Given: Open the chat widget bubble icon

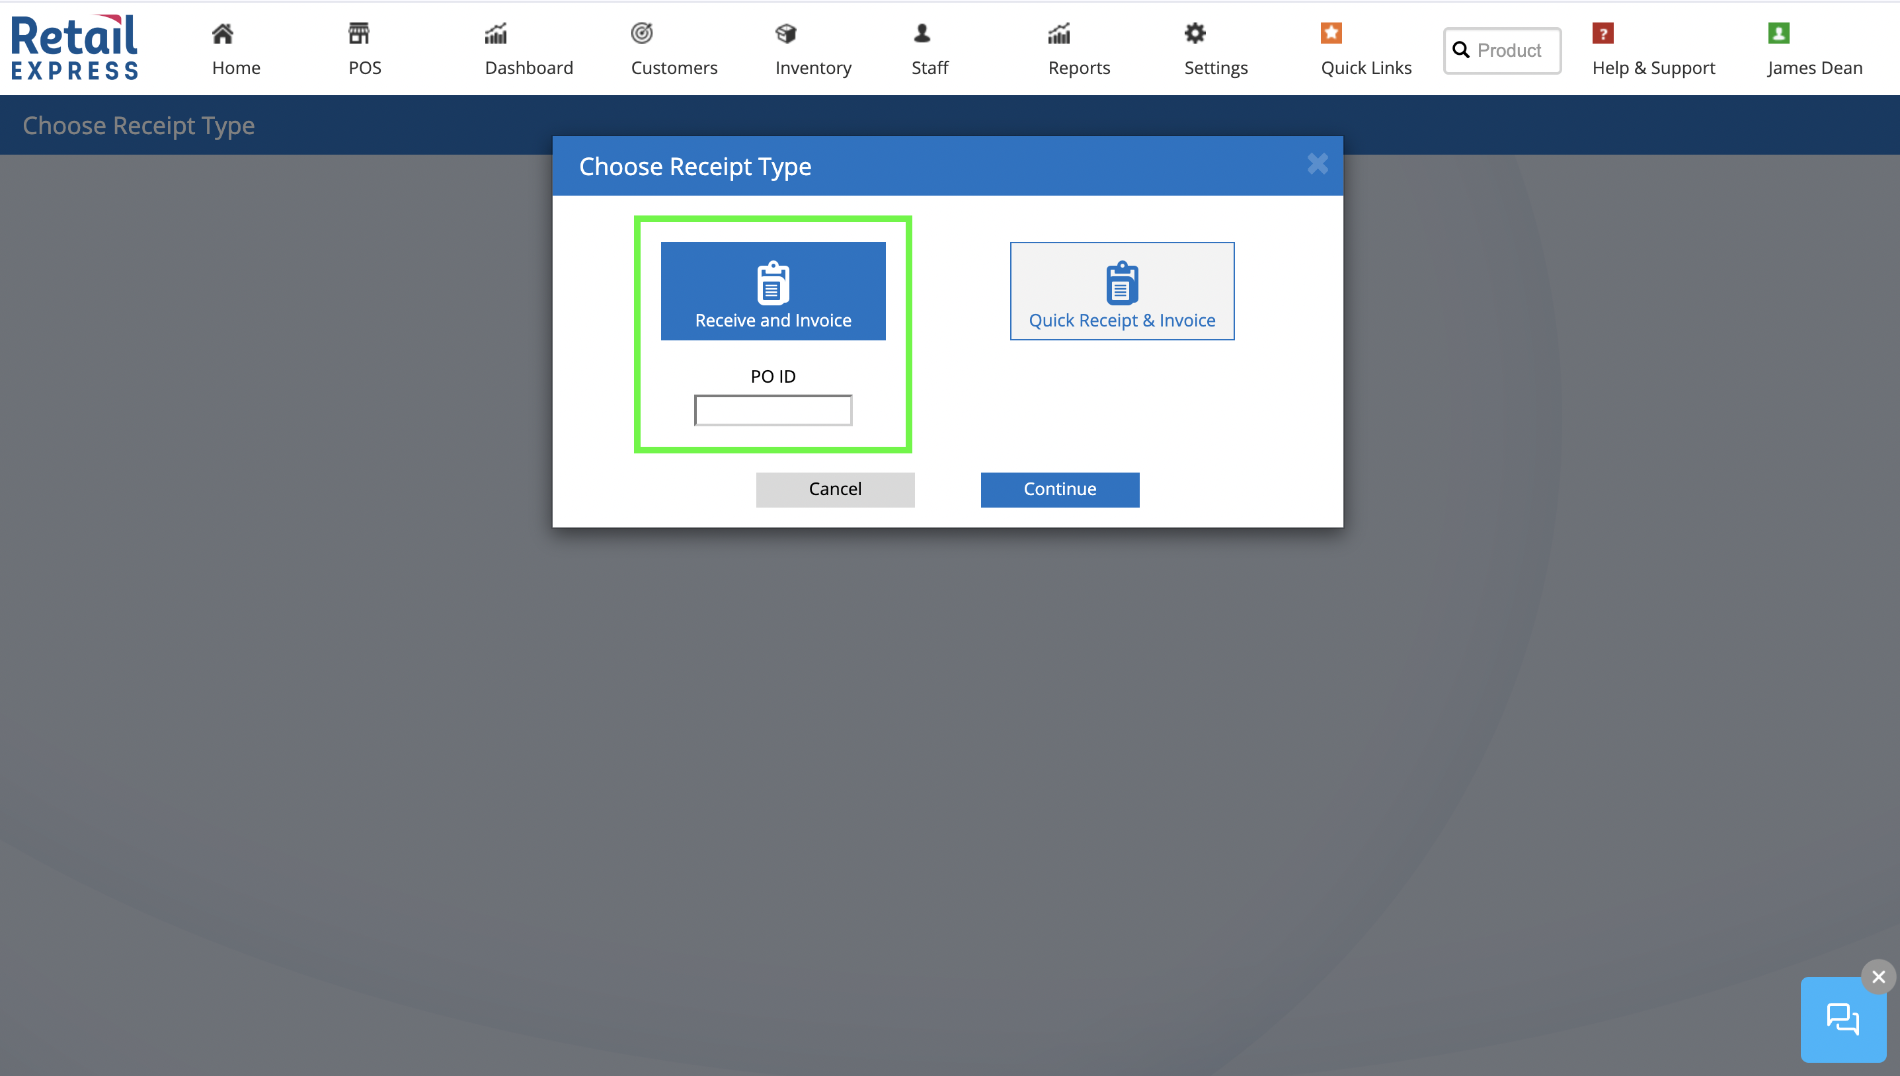Looking at the screenshot, I should (x=1842, y=1019).
